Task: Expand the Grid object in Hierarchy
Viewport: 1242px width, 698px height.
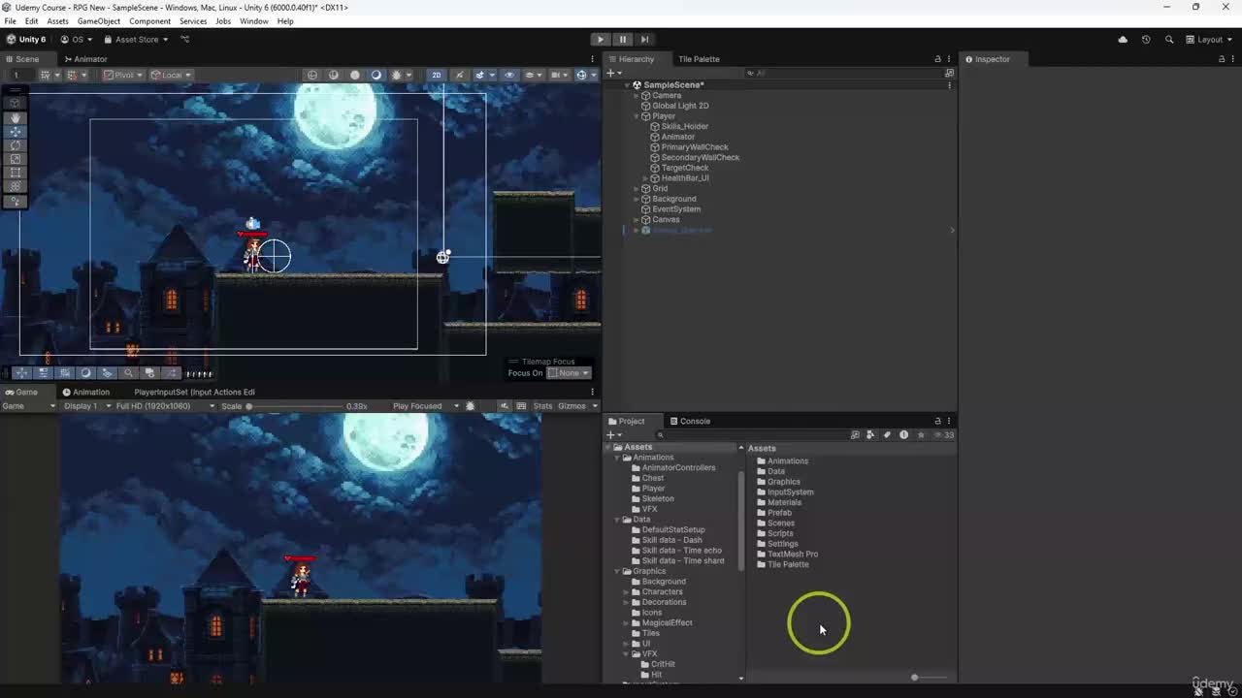Action: [x=637, y=189]
